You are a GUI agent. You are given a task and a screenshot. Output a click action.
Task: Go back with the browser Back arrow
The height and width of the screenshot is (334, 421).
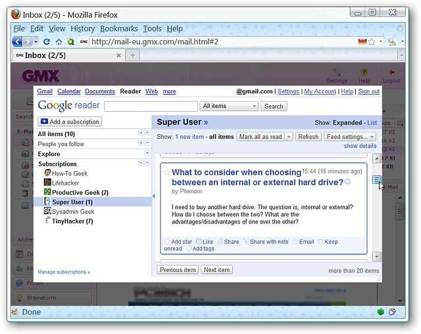(x=17, y=41)
